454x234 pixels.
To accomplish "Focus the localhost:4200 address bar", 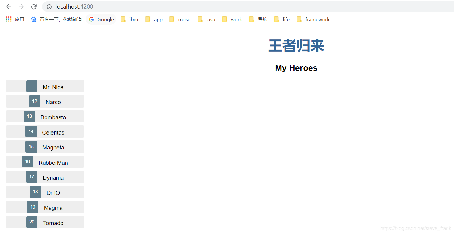I will point(248,7).
